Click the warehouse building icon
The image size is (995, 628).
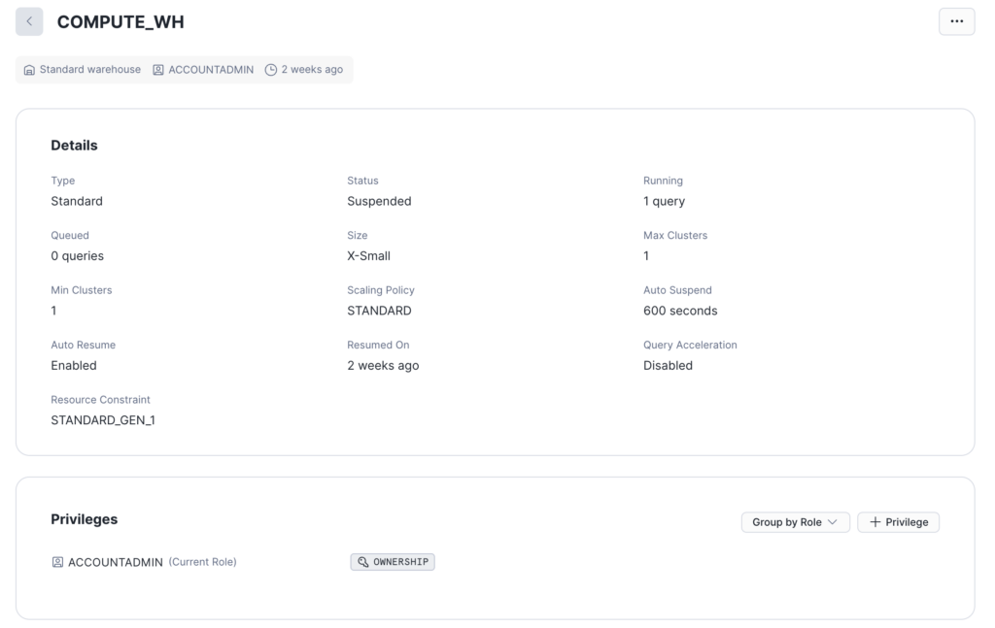click(30, 70)
